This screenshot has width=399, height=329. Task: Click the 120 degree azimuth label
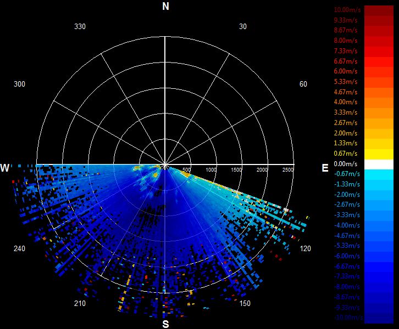click(306, 248)
